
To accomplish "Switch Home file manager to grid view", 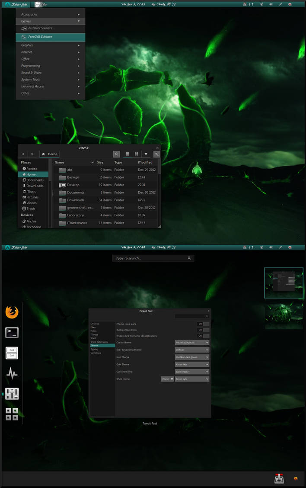I will pos(137,154).
